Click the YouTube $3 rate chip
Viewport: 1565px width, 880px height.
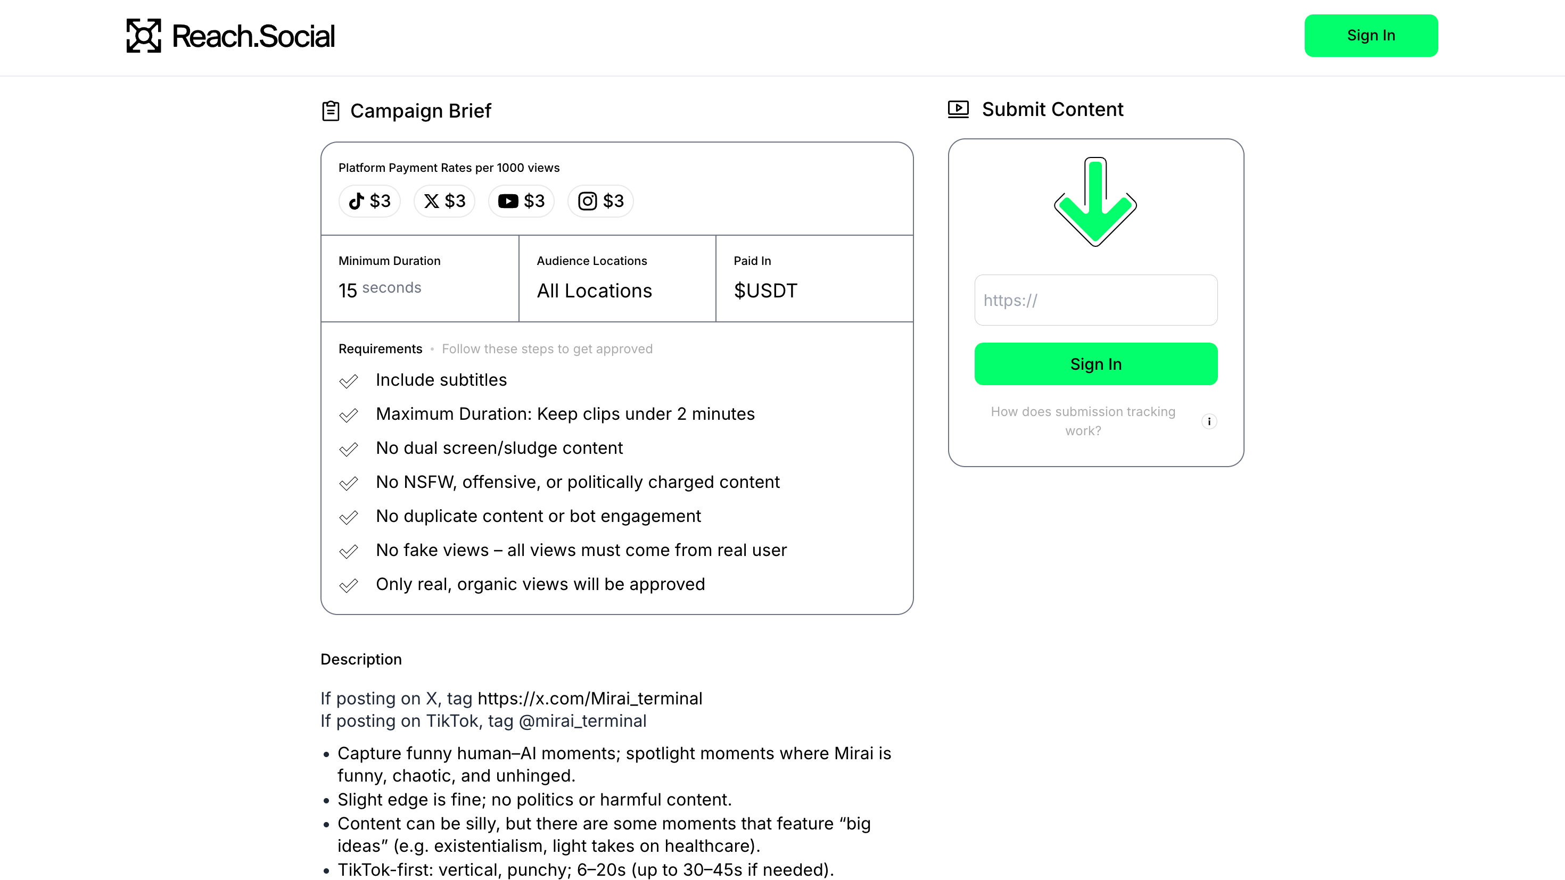(521, 201)
